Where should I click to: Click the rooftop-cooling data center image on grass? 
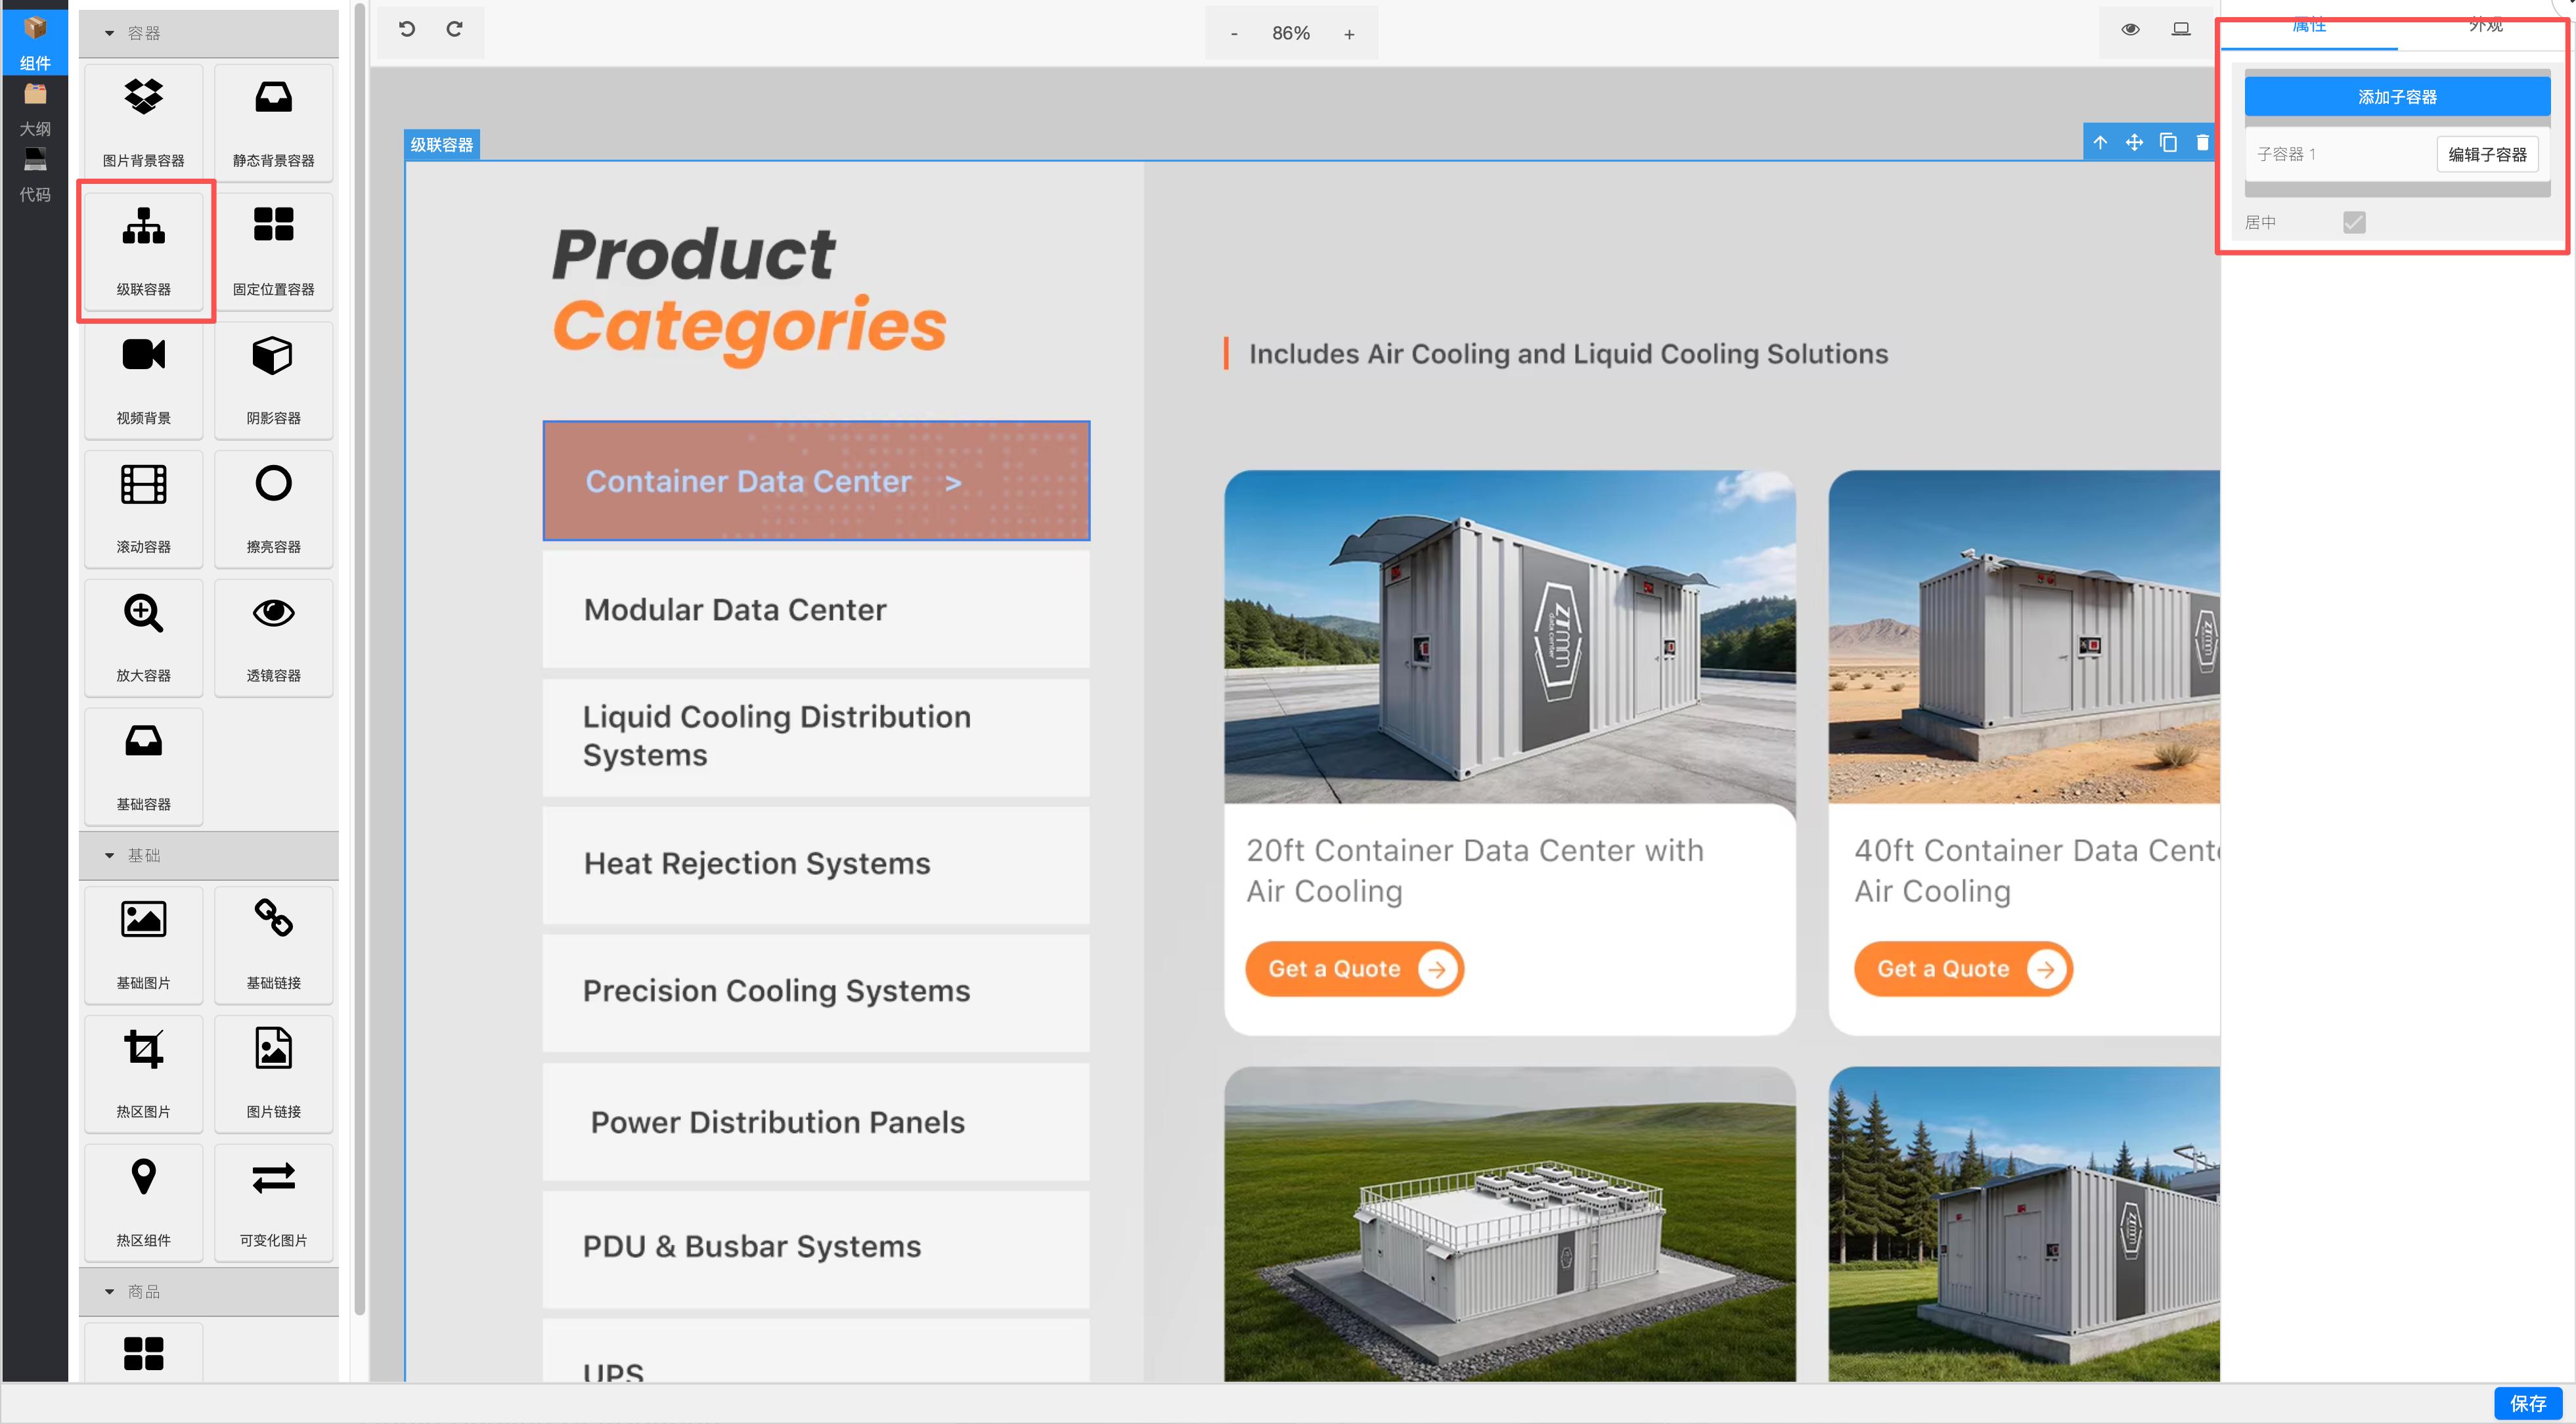pyautogui.click(x=1510, y=1225)
